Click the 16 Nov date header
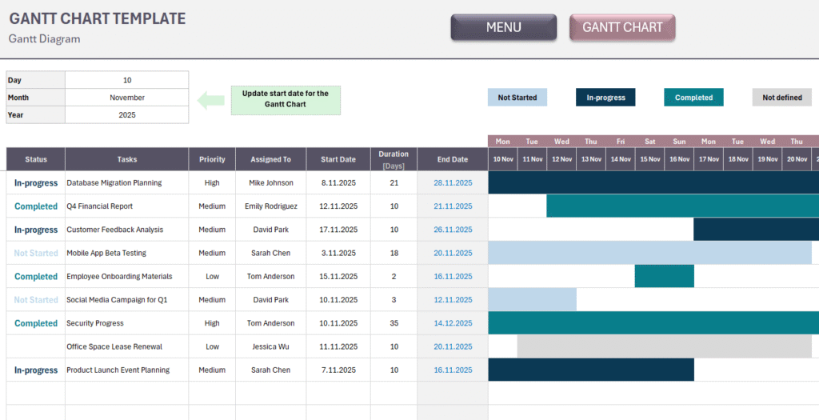This screenshot has width=819, height=420. 680,159
